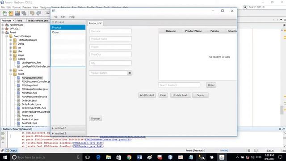The image size is (286, 161).
Task: Collapse the loading package node
Action: pyautogui.click(x=11, y=59)
